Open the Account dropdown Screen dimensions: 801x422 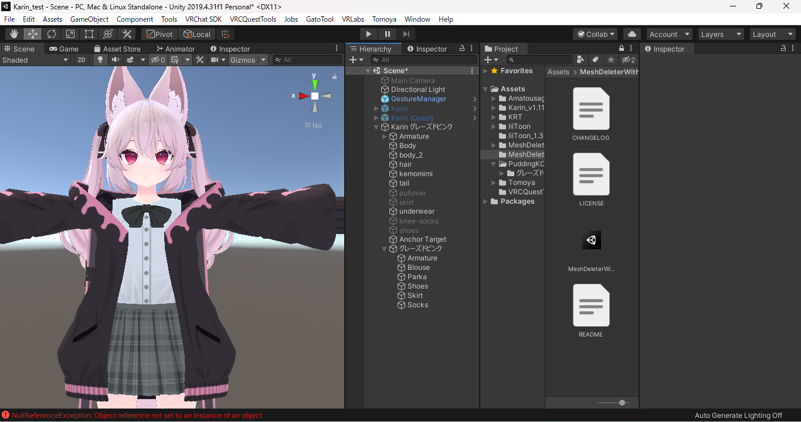[x=670, y=34]
